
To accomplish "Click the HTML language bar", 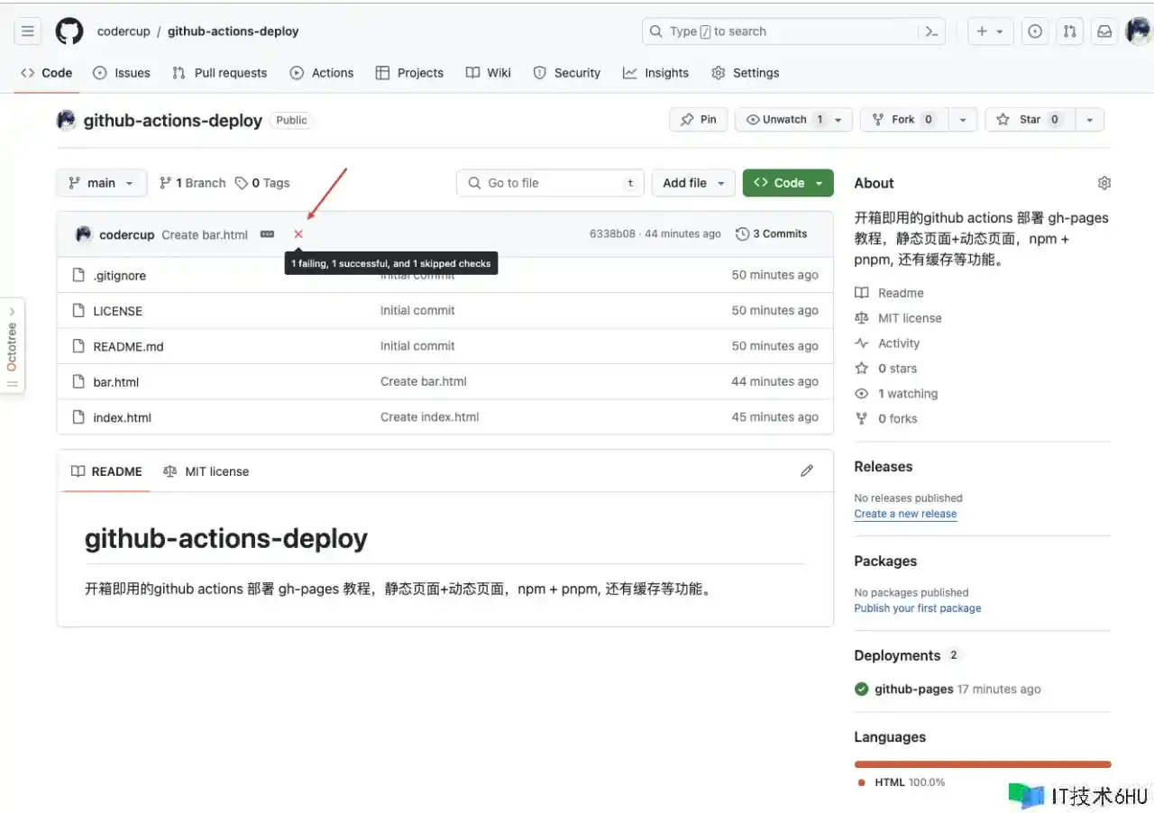I will [x=982, y=763].
